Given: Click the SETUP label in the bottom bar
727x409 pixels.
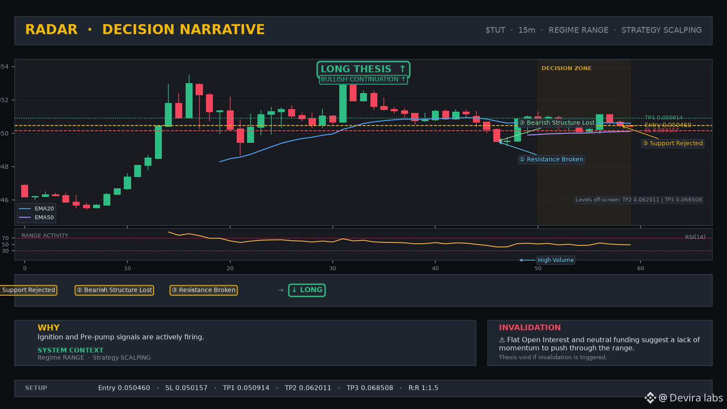Looking at the screenshot, I should click(x=36, y=388).
